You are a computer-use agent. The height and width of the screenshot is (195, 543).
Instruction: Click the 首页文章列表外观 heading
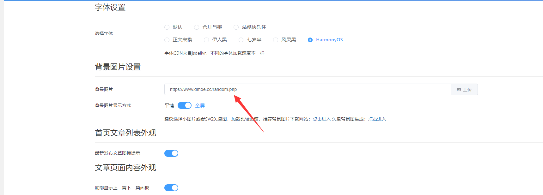[125, 133]
